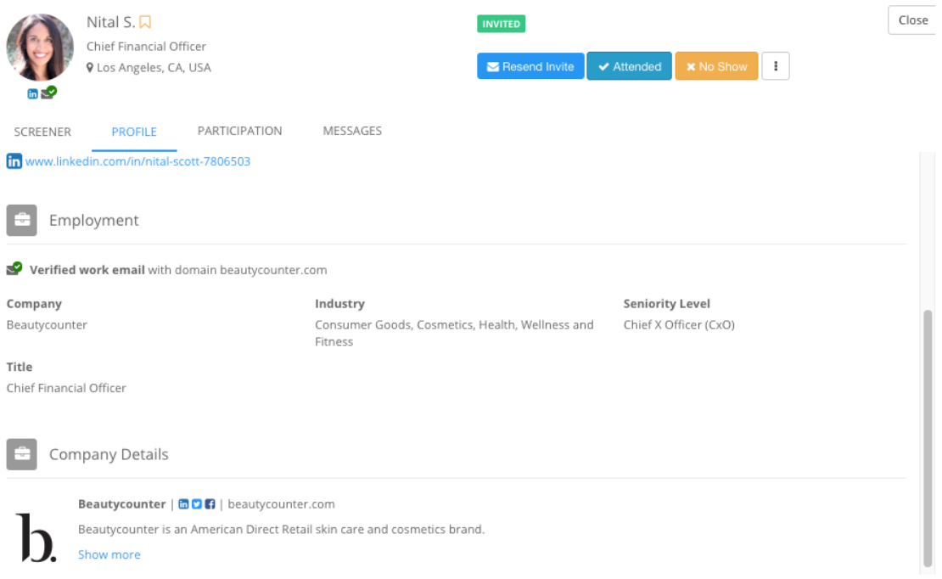Click the Company Details briefcase icon
The width and height of the screenshot is (942, 579).
point(22,454)
